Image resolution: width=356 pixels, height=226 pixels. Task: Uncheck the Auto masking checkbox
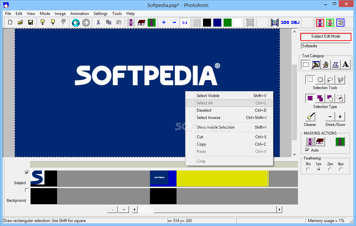(x=307, y=150)
